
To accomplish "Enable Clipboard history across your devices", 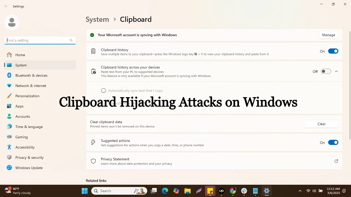I will pyautogui.click(x=326, y=71).
